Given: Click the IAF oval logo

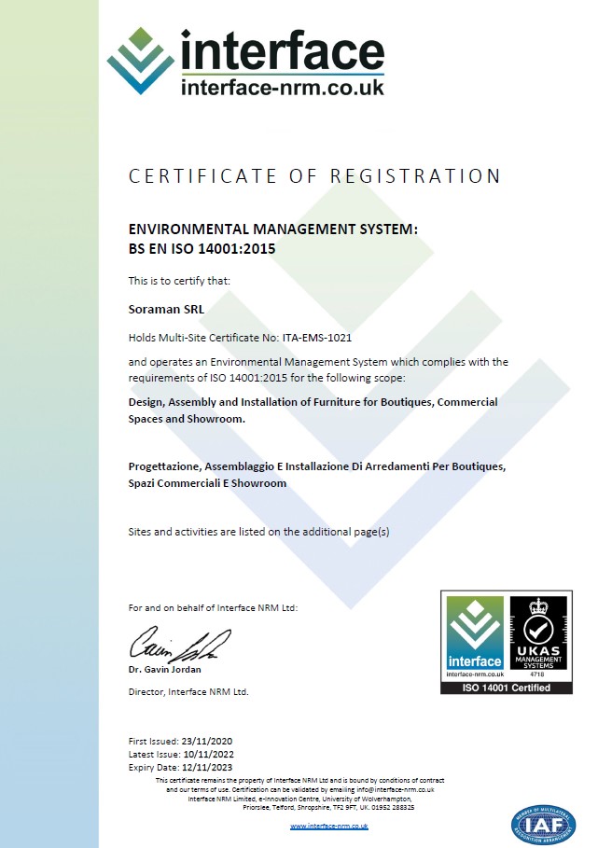Looking at the screenshot, I should point(543,826).
